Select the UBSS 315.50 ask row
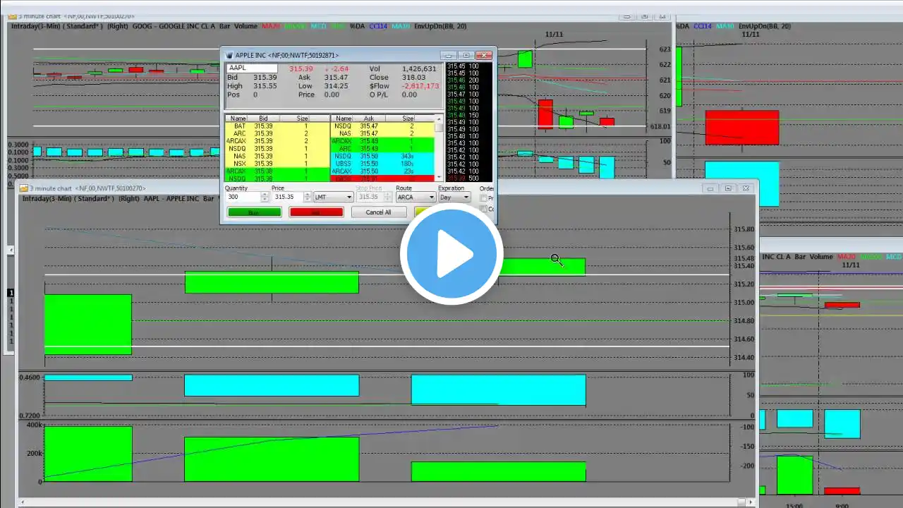 [x=383, y=164]
